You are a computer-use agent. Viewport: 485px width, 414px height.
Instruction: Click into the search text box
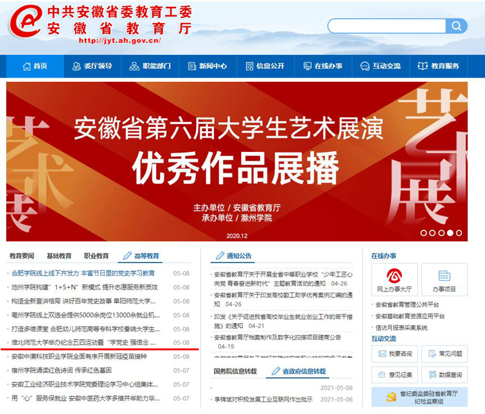click(387, 26)
